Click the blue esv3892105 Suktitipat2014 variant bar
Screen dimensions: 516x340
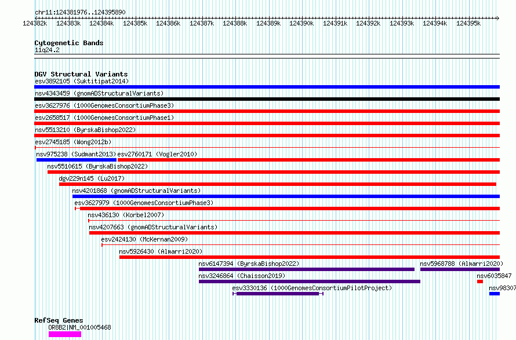point(267,87)
